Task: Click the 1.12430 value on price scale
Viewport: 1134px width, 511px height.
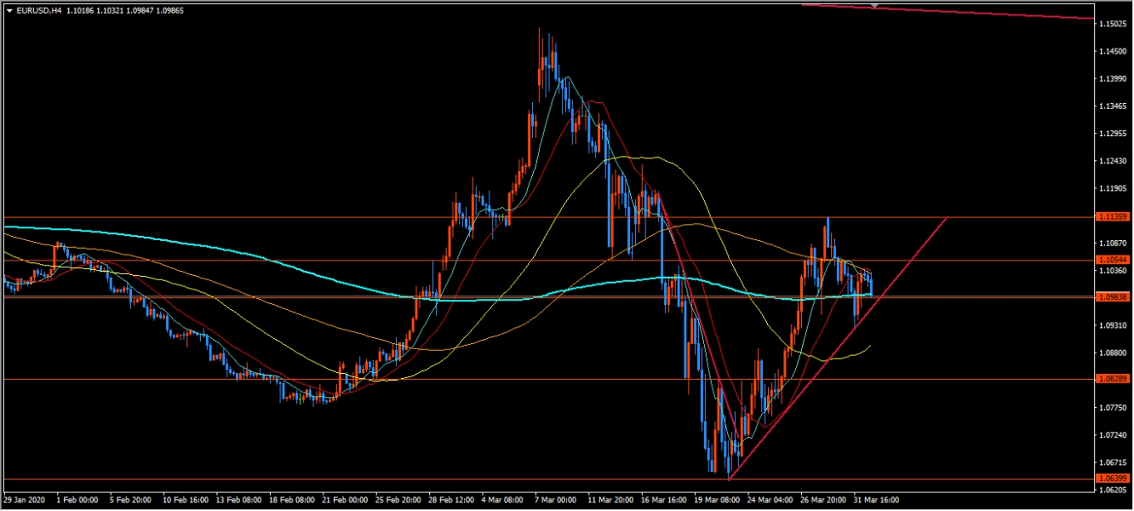Action: tap(1114, 161)
